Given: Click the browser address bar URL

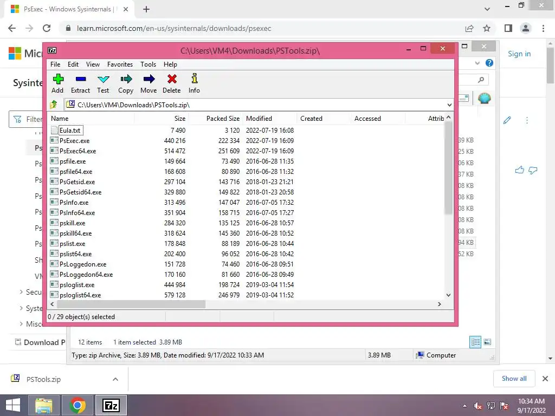Looking at the screenshot, I should click(174, 28).
